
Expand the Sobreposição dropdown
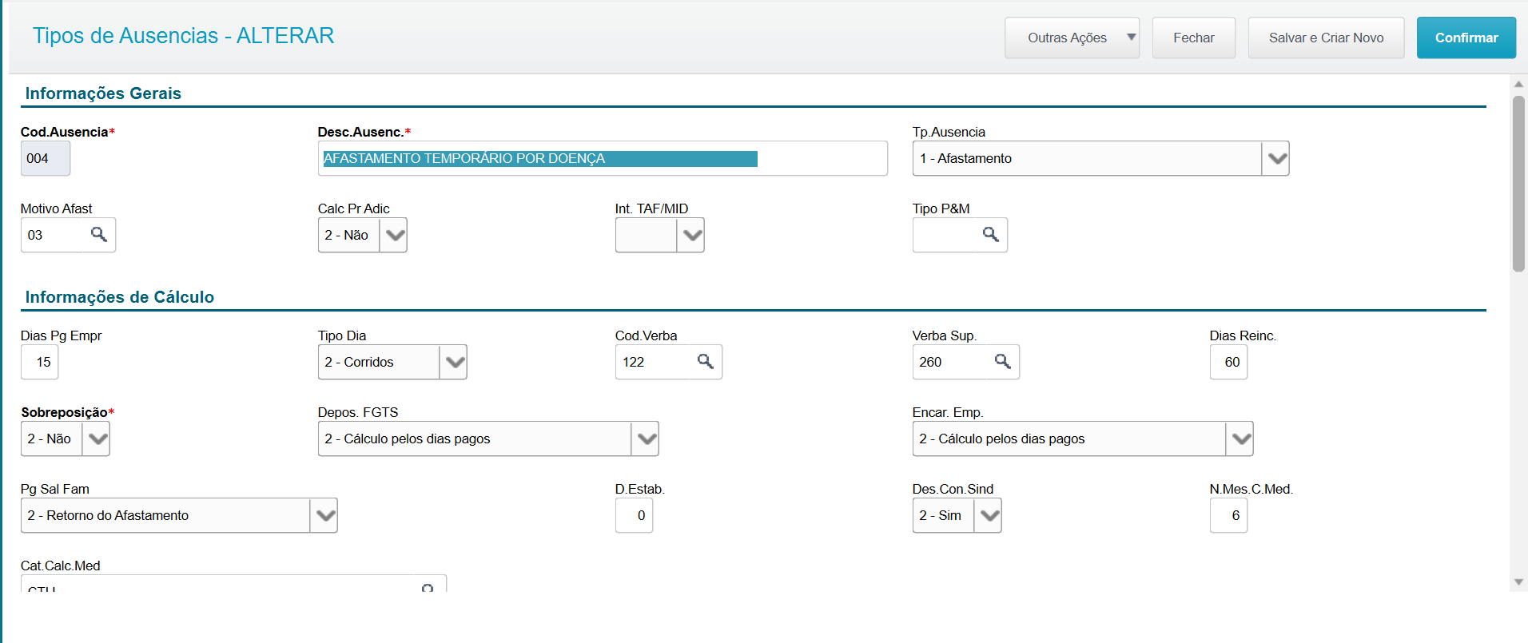click(x=97, y=439)
